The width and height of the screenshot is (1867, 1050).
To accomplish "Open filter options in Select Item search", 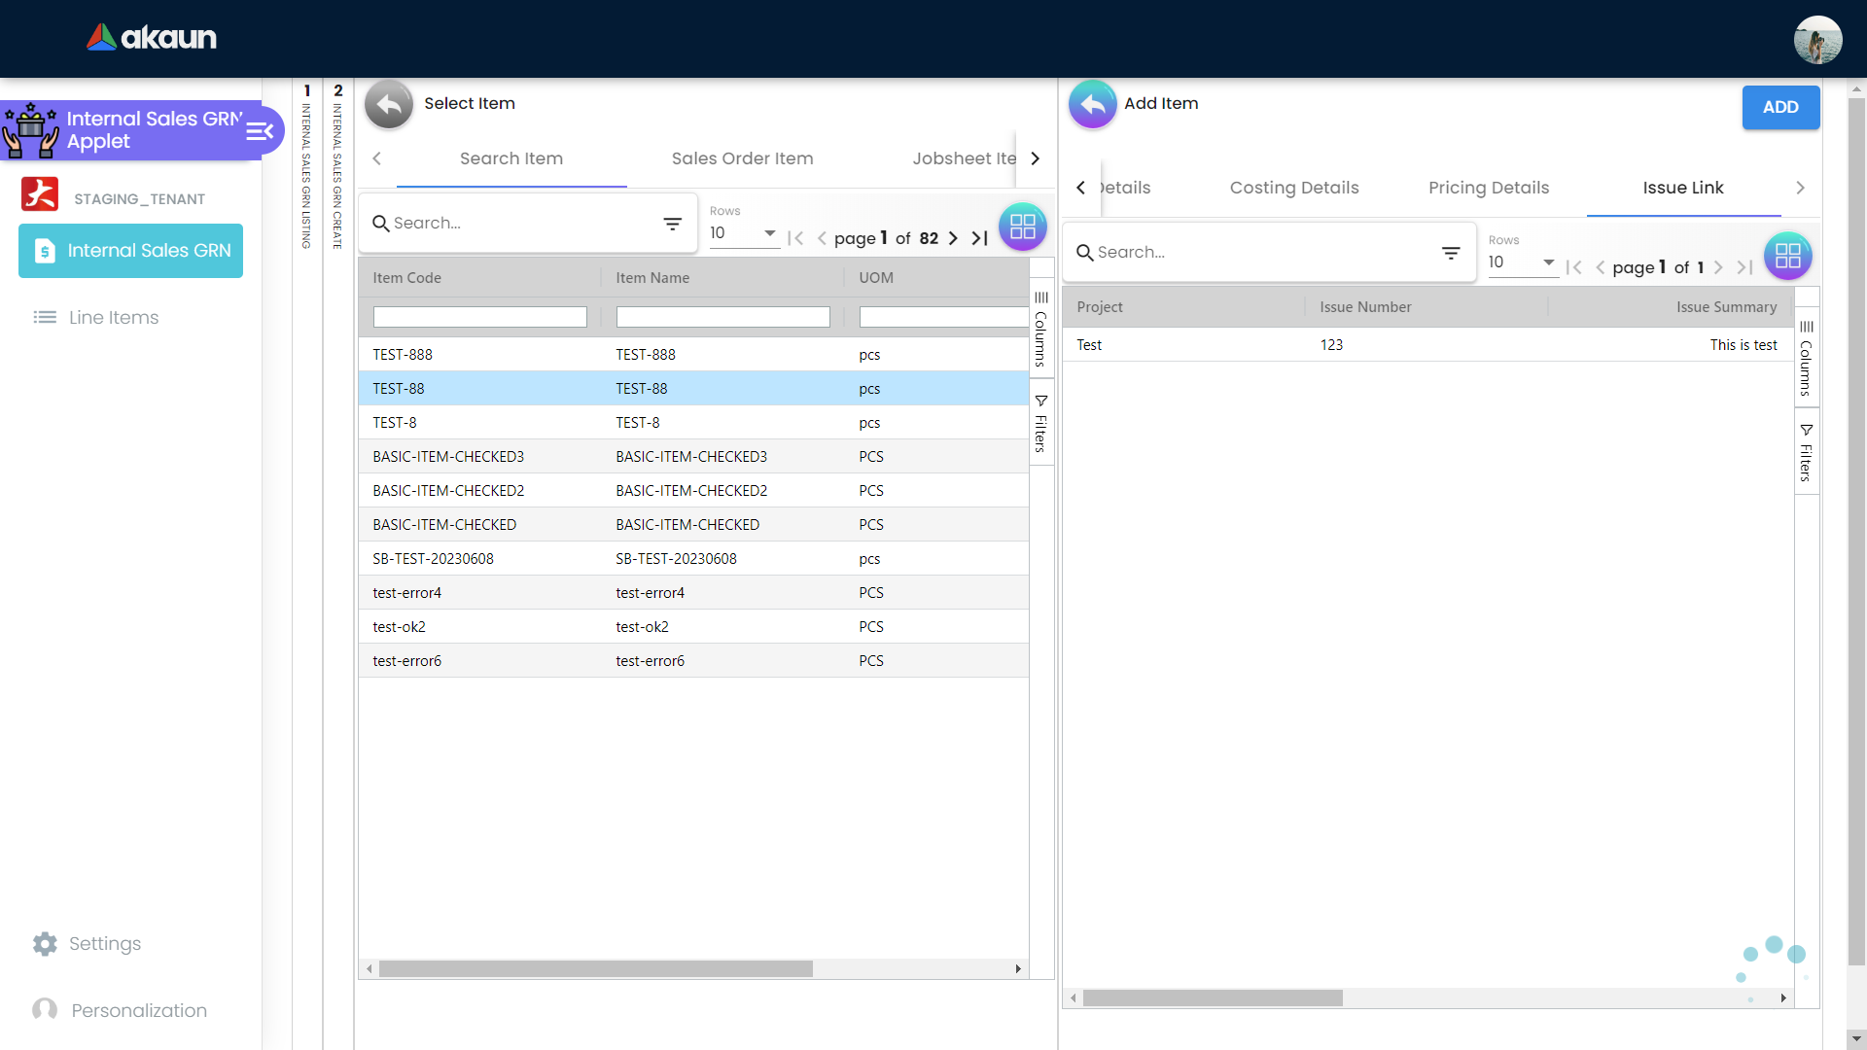I will (x=672, y=224).
